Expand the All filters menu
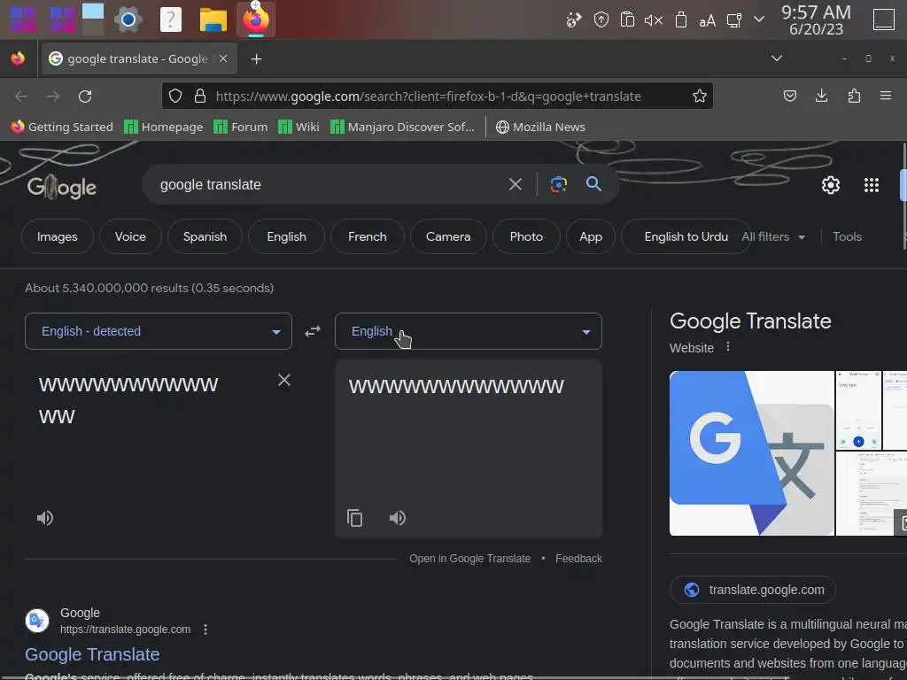 773,236
